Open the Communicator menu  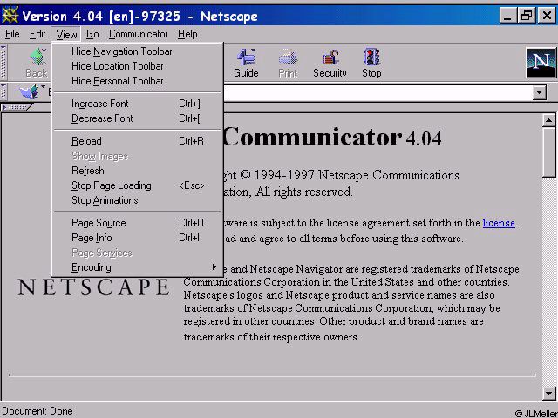tap(138, 34)
